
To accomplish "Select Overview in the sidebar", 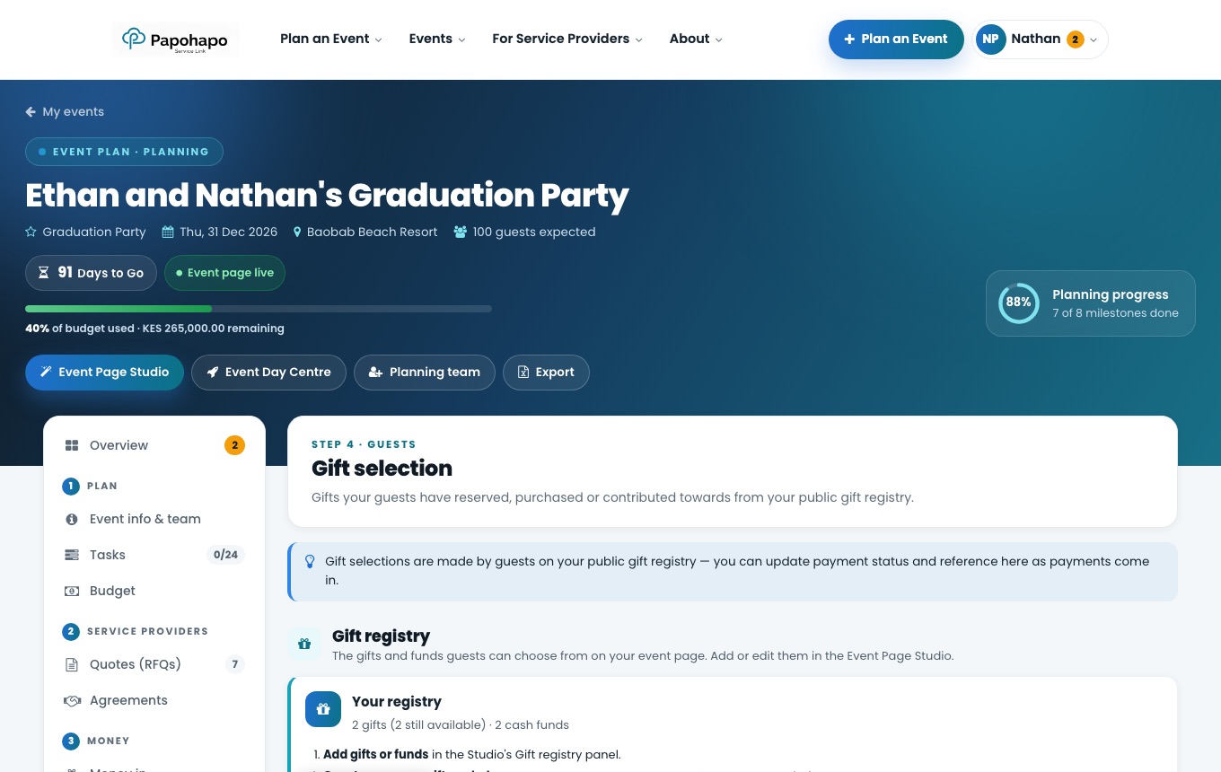I will (154, 445).
